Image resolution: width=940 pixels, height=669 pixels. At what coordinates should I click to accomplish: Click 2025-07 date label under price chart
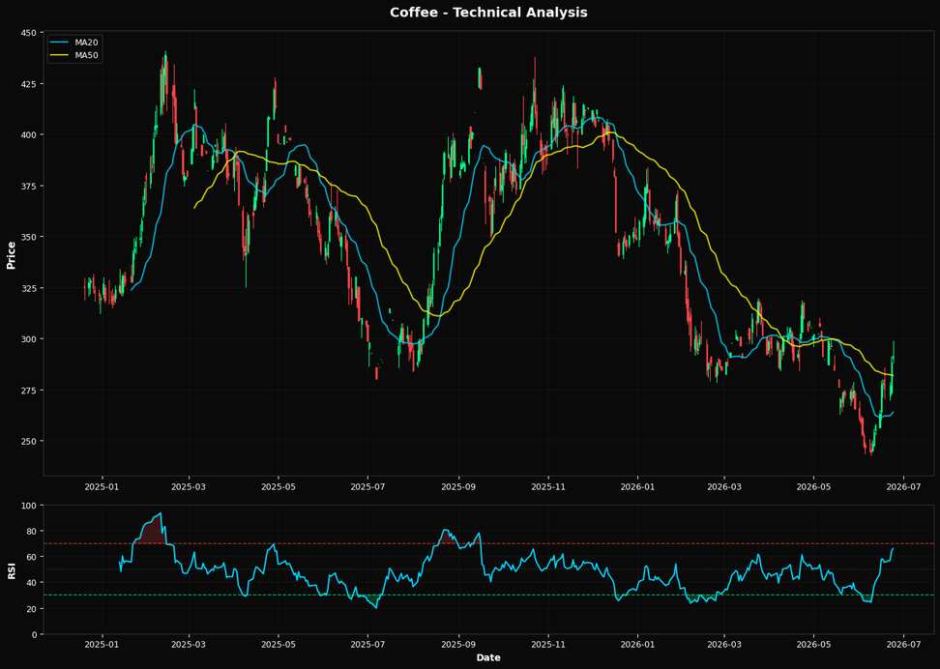pos(368,486)
